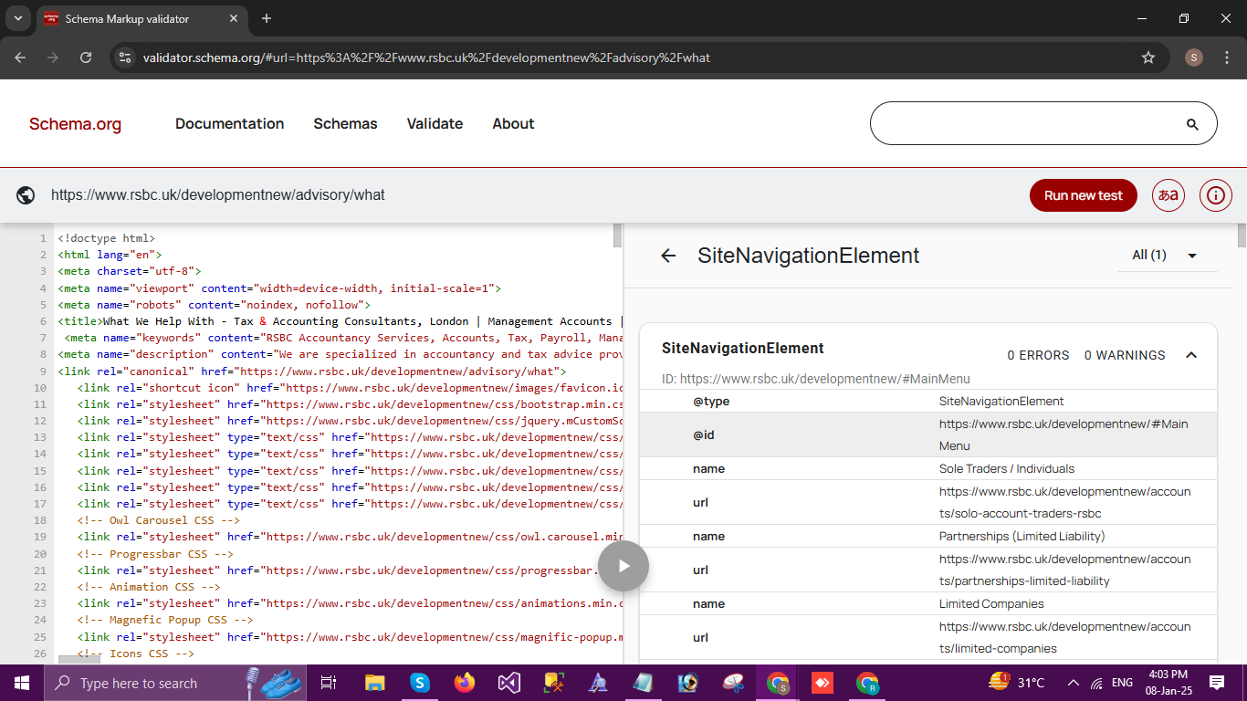Viewport: 1247px width, 701px height.
Task: Open Task View in the taskbar
Action: coord(329,683)
